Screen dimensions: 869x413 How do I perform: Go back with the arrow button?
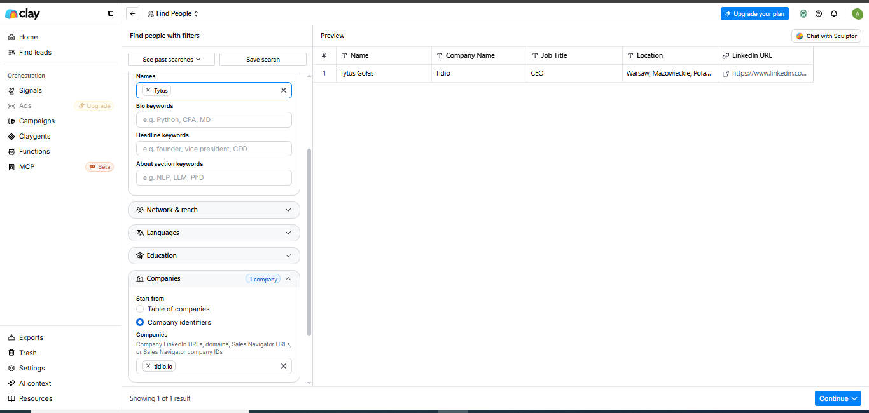point(132,13)
